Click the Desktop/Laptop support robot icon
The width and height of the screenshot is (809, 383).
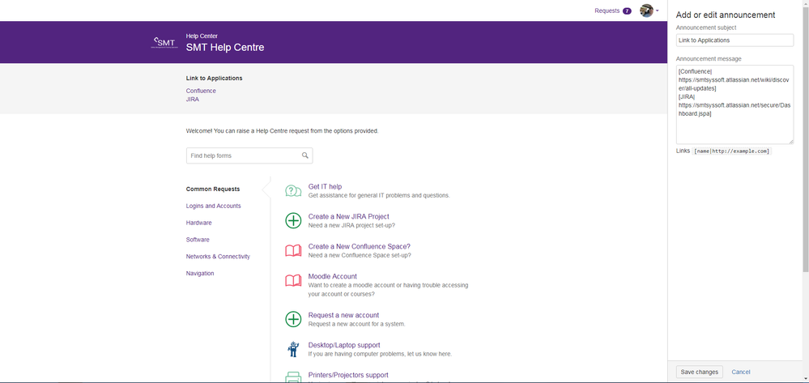point(293,349)
